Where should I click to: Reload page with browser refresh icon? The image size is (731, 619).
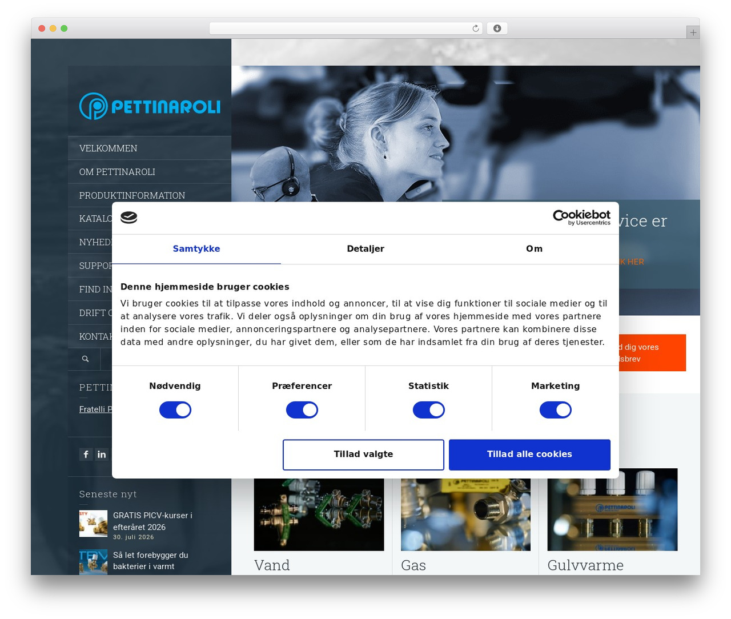[x=476, y=29]
